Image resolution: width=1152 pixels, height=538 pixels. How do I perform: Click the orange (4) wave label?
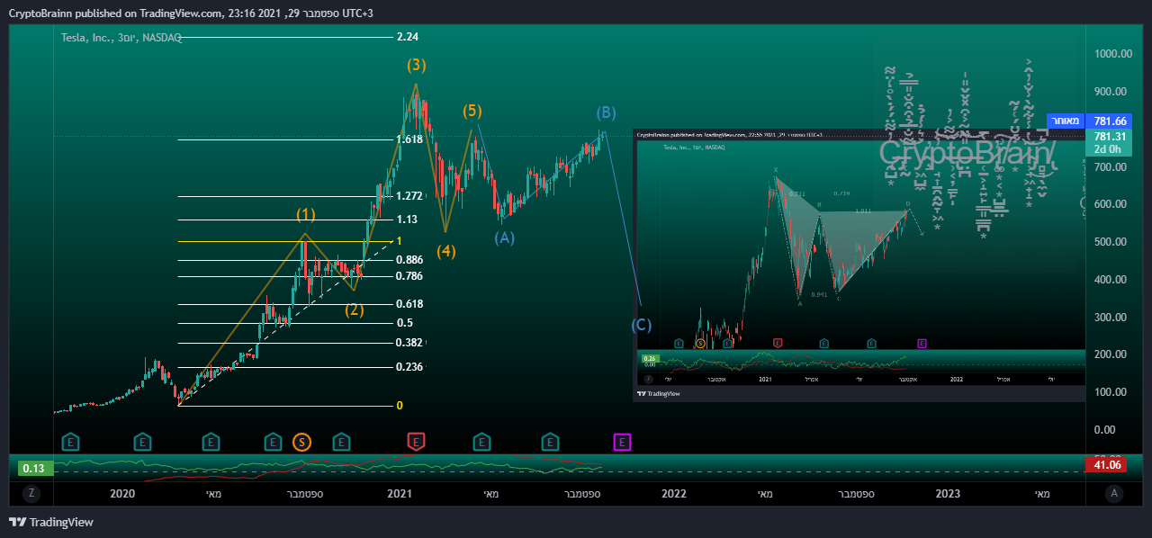click(x=446, y=251)
